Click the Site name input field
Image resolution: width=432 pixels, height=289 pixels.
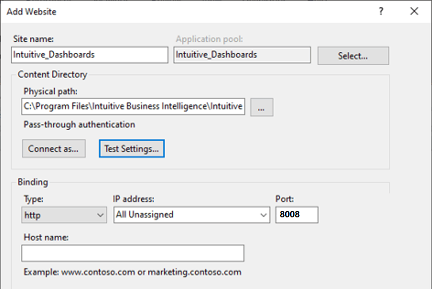tap(90, 55)
